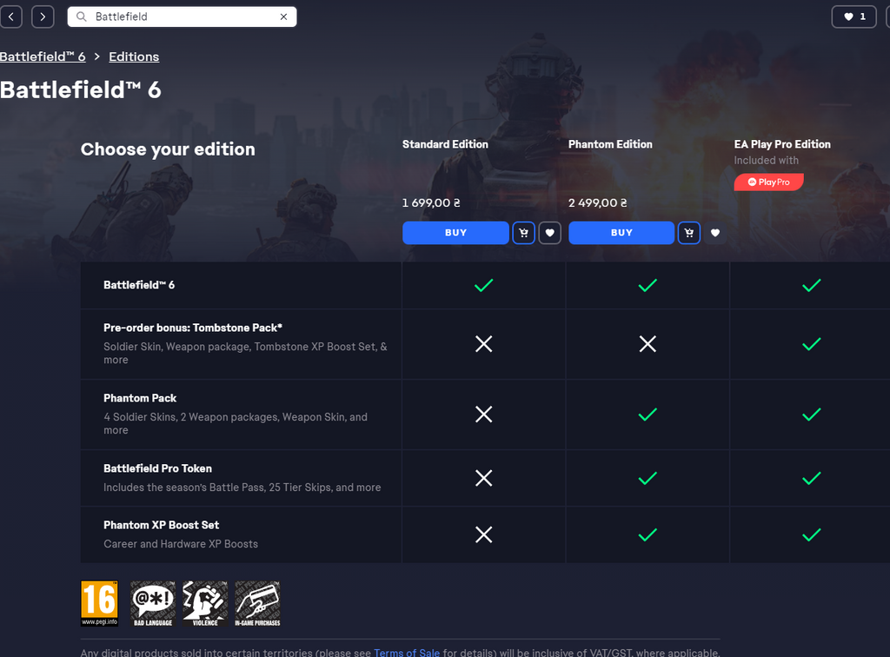Image resolution: width=890 pixels, height=657 pixels.
Task: Go back with the left arrow button
Action: pos(10,17)
